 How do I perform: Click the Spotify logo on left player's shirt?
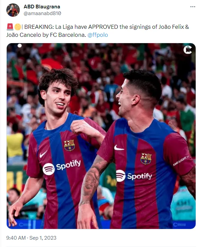[62, 167]
